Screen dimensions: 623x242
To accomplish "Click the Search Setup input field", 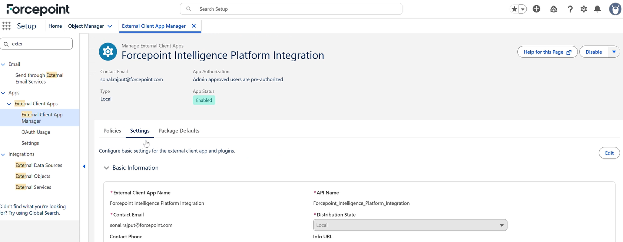I will pos(291,9).
